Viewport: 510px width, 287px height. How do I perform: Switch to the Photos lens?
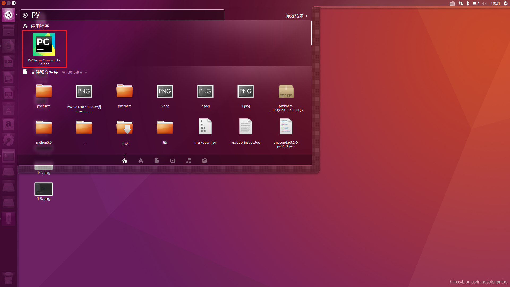[x=205, y=161]
